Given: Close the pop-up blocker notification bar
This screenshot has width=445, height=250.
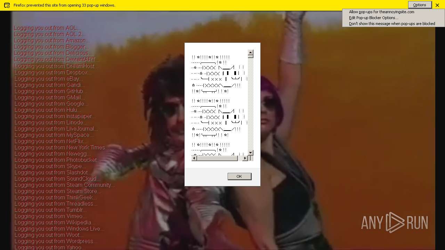Looking at the screenshot, I should (437, 5).
